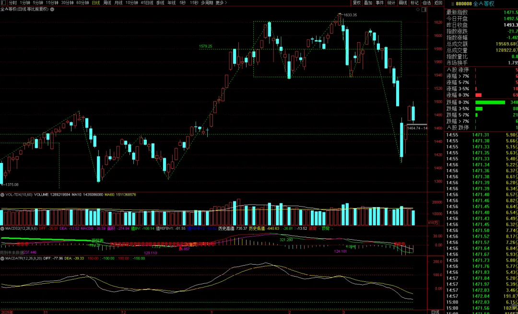The height and width of the screenshot is (314, 518).
Task: Click the 今日开盘 row
Action: pos(482,19)
